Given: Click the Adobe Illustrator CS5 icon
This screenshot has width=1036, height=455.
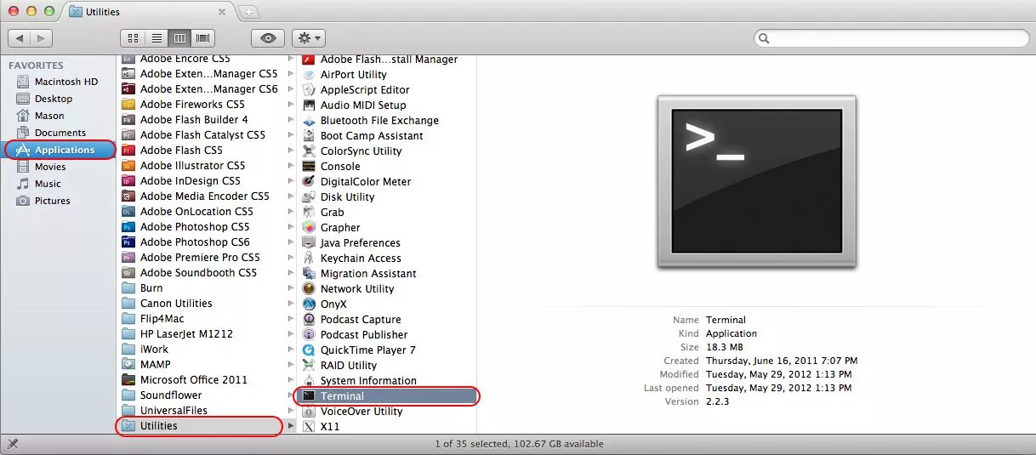Looking at the screenshot, I should coord(128,166).
